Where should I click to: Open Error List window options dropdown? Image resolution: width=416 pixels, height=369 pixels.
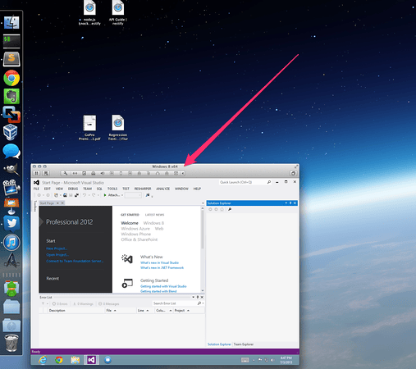pos(193,297)
